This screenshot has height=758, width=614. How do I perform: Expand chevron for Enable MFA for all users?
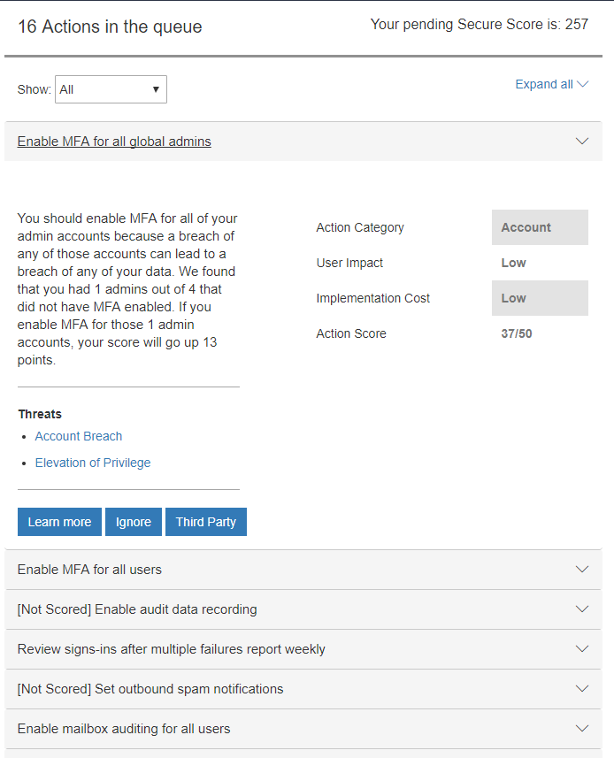[581, 570]
